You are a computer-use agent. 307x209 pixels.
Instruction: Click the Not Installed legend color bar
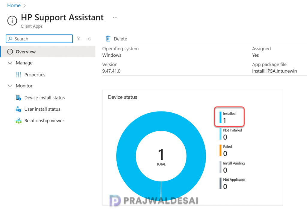(220, 134)
